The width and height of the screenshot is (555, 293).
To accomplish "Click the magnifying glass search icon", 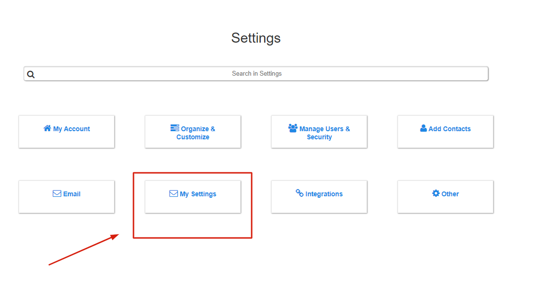I will point(31,74).
